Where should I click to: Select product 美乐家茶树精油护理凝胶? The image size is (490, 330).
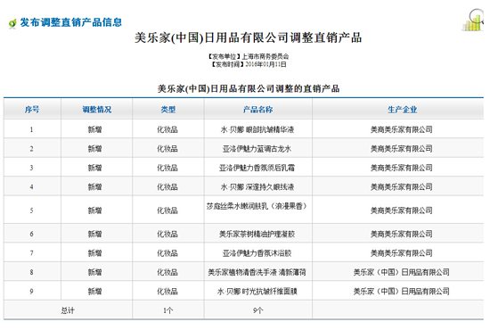257,234
